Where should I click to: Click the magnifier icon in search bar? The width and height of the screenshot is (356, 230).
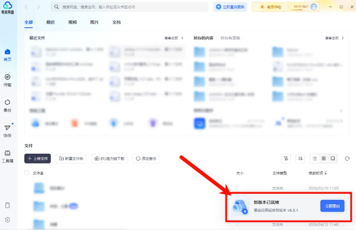(56, 7)
